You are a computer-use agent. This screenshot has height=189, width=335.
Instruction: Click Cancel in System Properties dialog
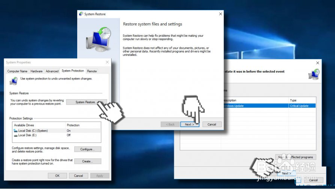click(78, 176)
